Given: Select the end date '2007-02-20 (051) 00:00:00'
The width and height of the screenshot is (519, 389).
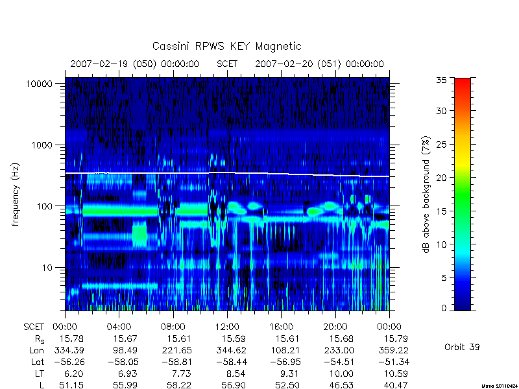Looking at the screenshot, I should tap(319, 64).
